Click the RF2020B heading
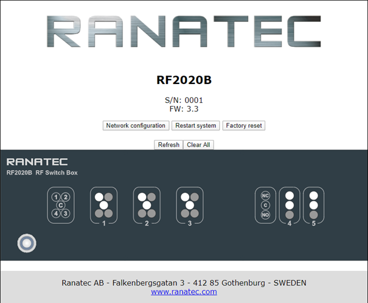The image size is (368, 303). (x=184, y=80)
